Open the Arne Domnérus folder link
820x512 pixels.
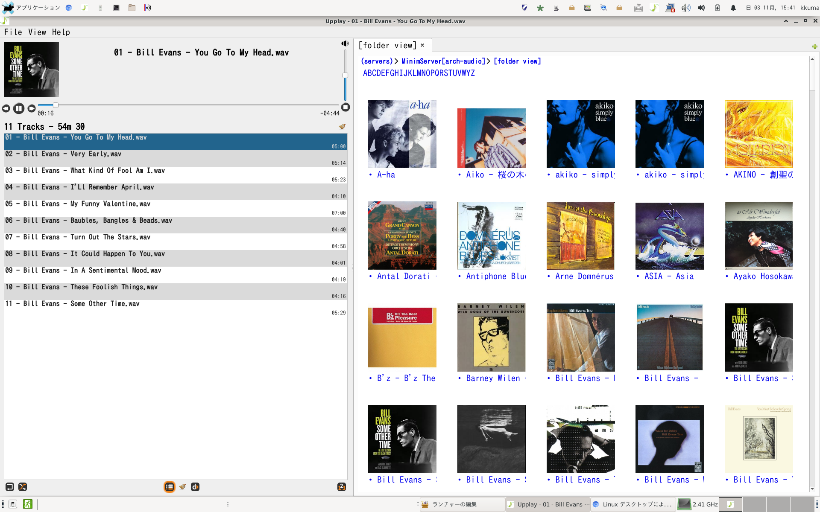[x=584, y=276]
